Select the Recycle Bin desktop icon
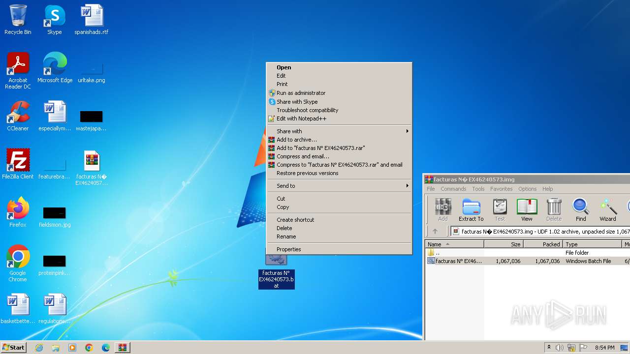This screenshot has height=354, width=630. (x=18, y=20)
